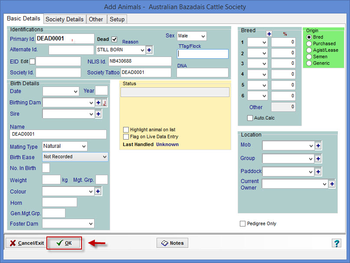
Task: Open the birth Date dropdown
Action: [x=61, y=91]
